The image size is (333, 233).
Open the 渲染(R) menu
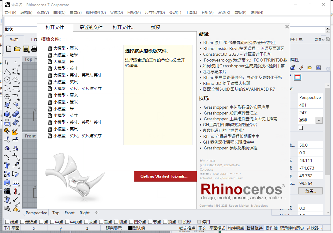224,12
